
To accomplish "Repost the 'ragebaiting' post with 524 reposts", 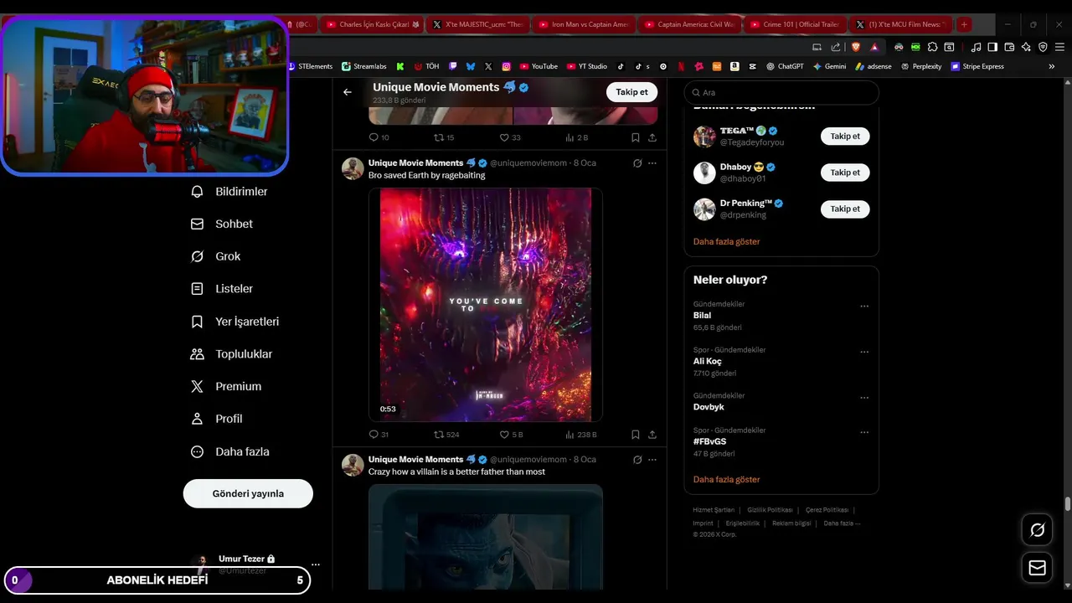I will pyautogui.click(x=446, y=435).
